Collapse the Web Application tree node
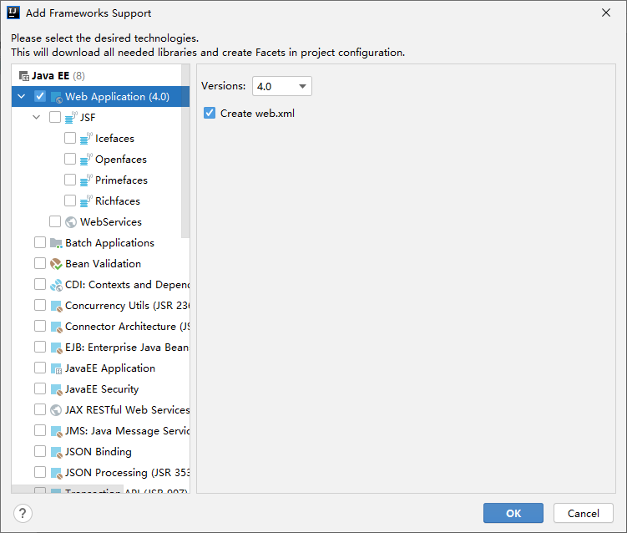 22,97
